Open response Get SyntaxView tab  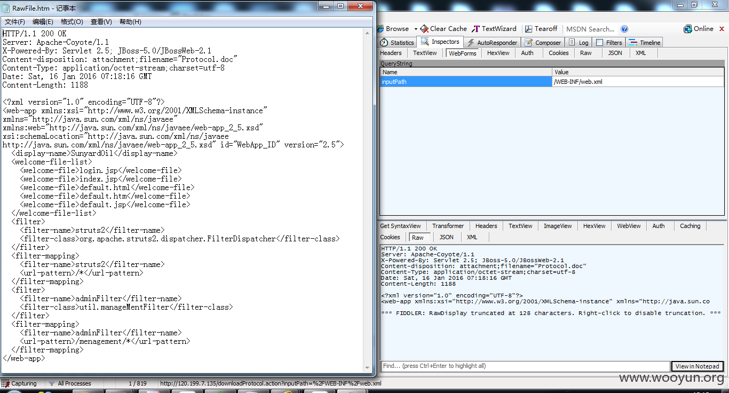tap(400, 226)
